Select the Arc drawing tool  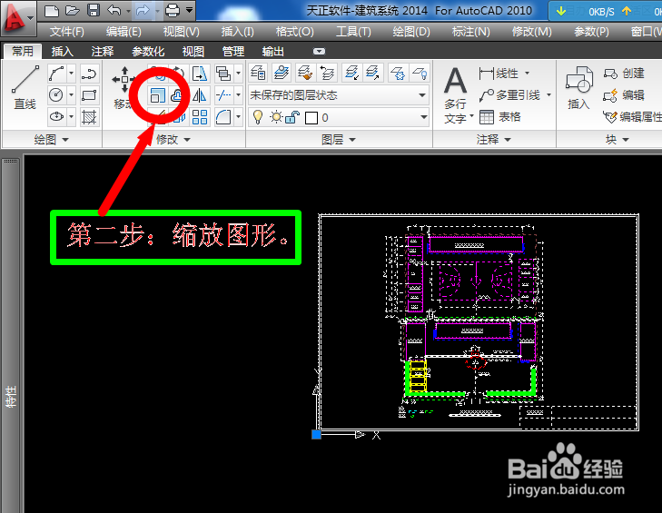coord(56,74)
